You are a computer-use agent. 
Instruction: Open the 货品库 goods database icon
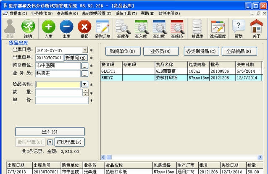point(197,29)
